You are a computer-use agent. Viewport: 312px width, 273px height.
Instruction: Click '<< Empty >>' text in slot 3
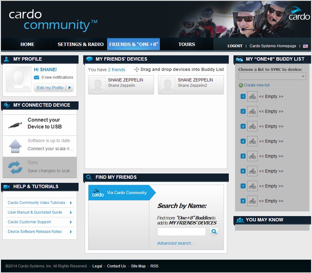(x=271, y=126)
